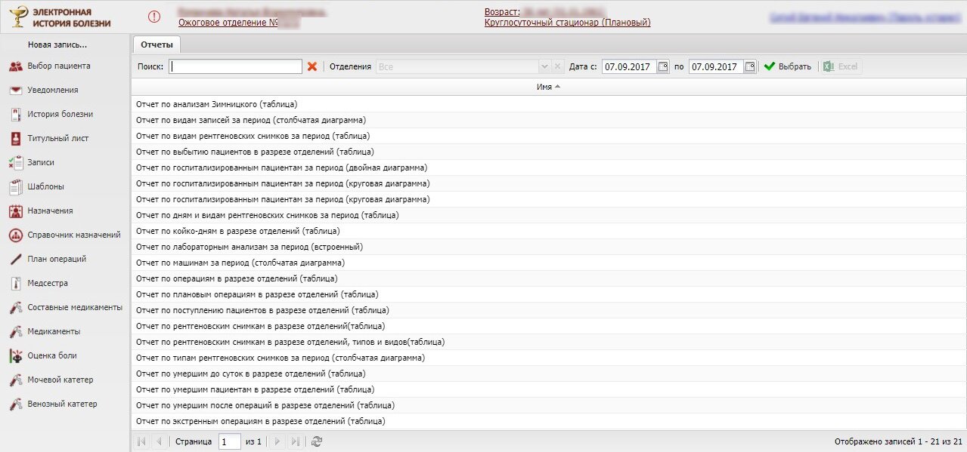This screenshot has width=967, height=452.
Task: Click Новая запись... menu item
Action: (57, 45)
